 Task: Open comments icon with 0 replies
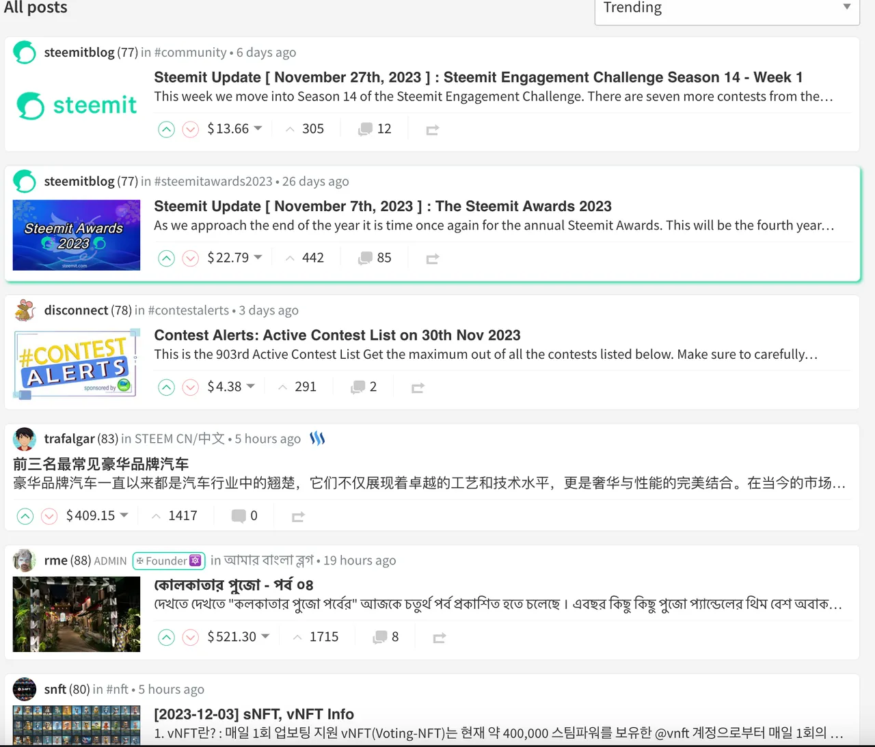239,517
